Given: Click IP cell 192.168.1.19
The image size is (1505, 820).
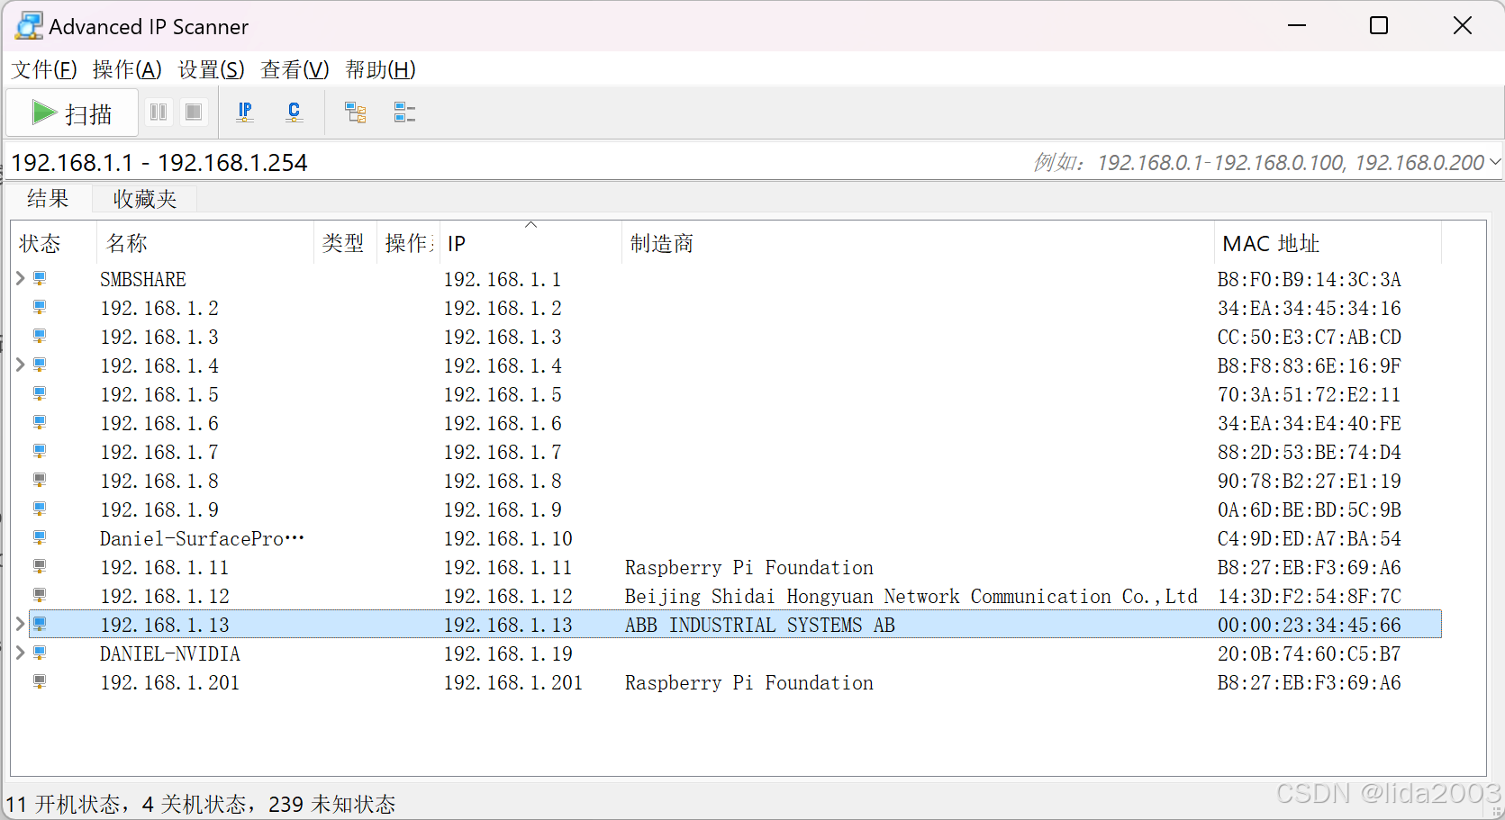Looking at the screenshot, I should tap(508, 653).
